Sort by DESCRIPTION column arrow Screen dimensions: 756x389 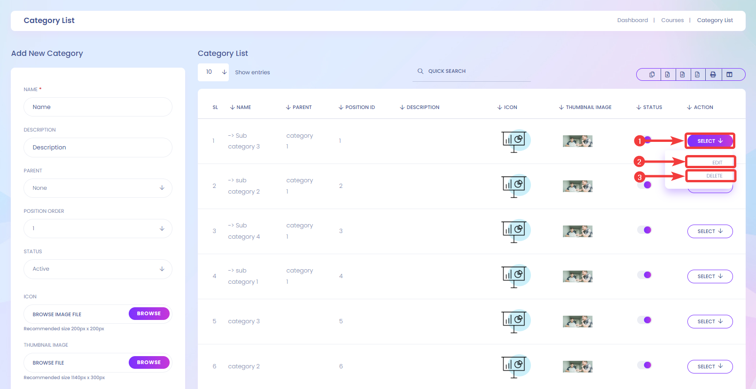click(x=402, y=107)
